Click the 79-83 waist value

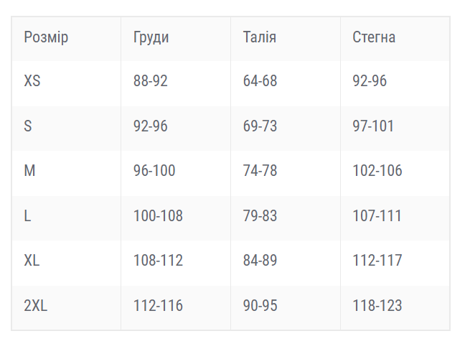coord(260,215)
